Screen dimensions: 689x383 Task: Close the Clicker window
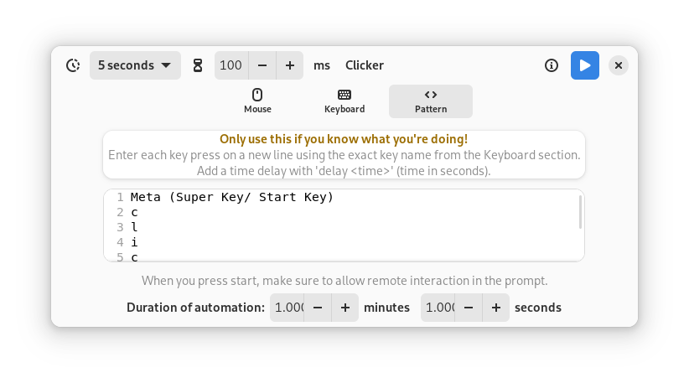(618, 65)
